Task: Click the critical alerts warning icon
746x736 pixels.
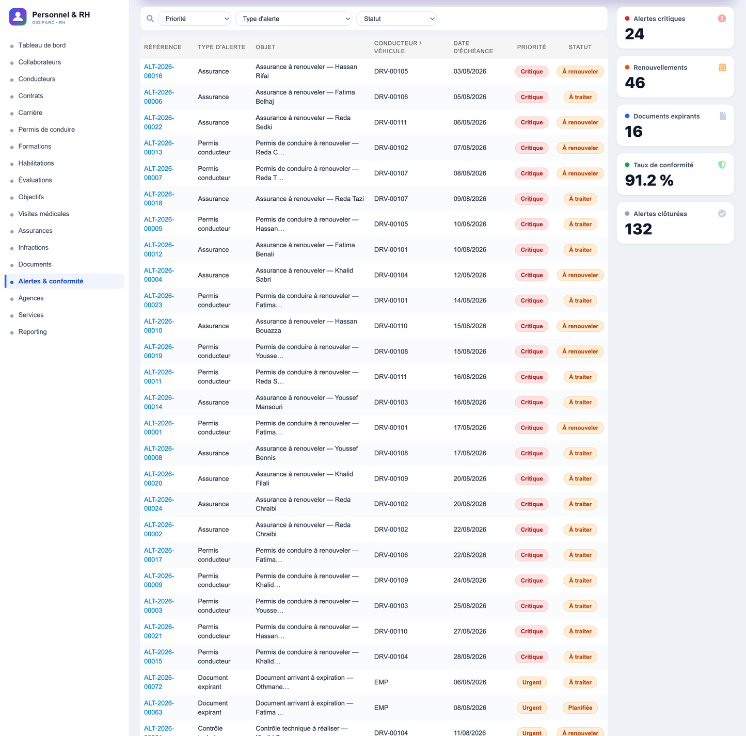Action: pyautogui.click(x=722, y=19)
